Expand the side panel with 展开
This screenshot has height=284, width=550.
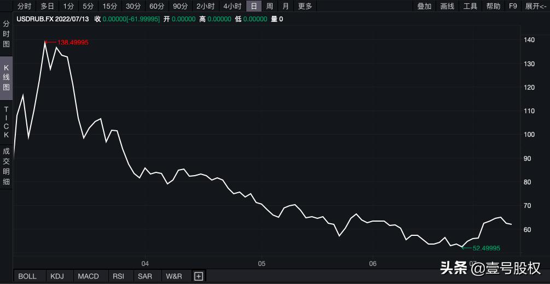[x=535, y=6]
